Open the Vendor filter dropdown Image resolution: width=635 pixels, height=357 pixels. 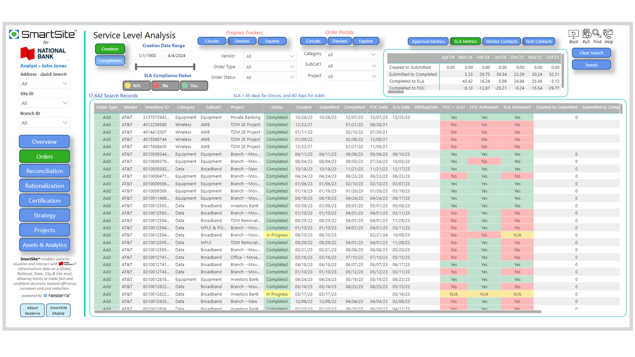click(270, 57)
